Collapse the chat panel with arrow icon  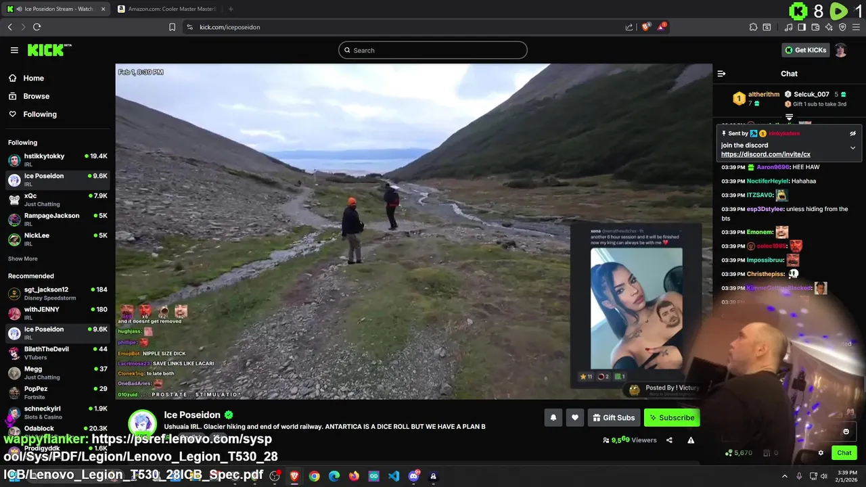coord(721,74)
